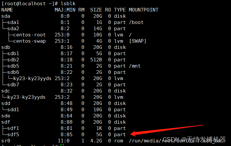Click the NAME column header
This screenshot has width=231, height=146.
(7, 10)
